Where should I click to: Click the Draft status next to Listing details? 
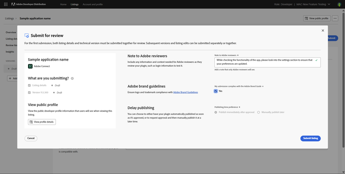[57, 85]
